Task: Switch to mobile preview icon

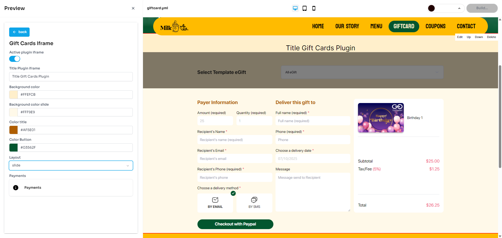Action: [314, 8]
